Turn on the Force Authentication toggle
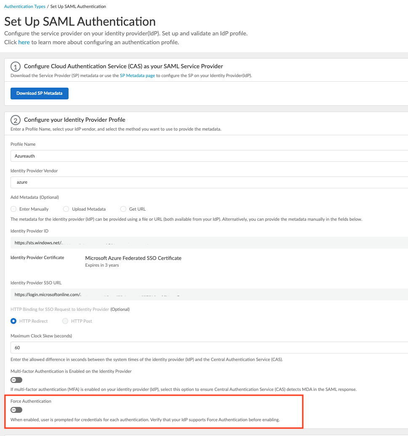This screenshot has width=408, height=436. point(16,410)
